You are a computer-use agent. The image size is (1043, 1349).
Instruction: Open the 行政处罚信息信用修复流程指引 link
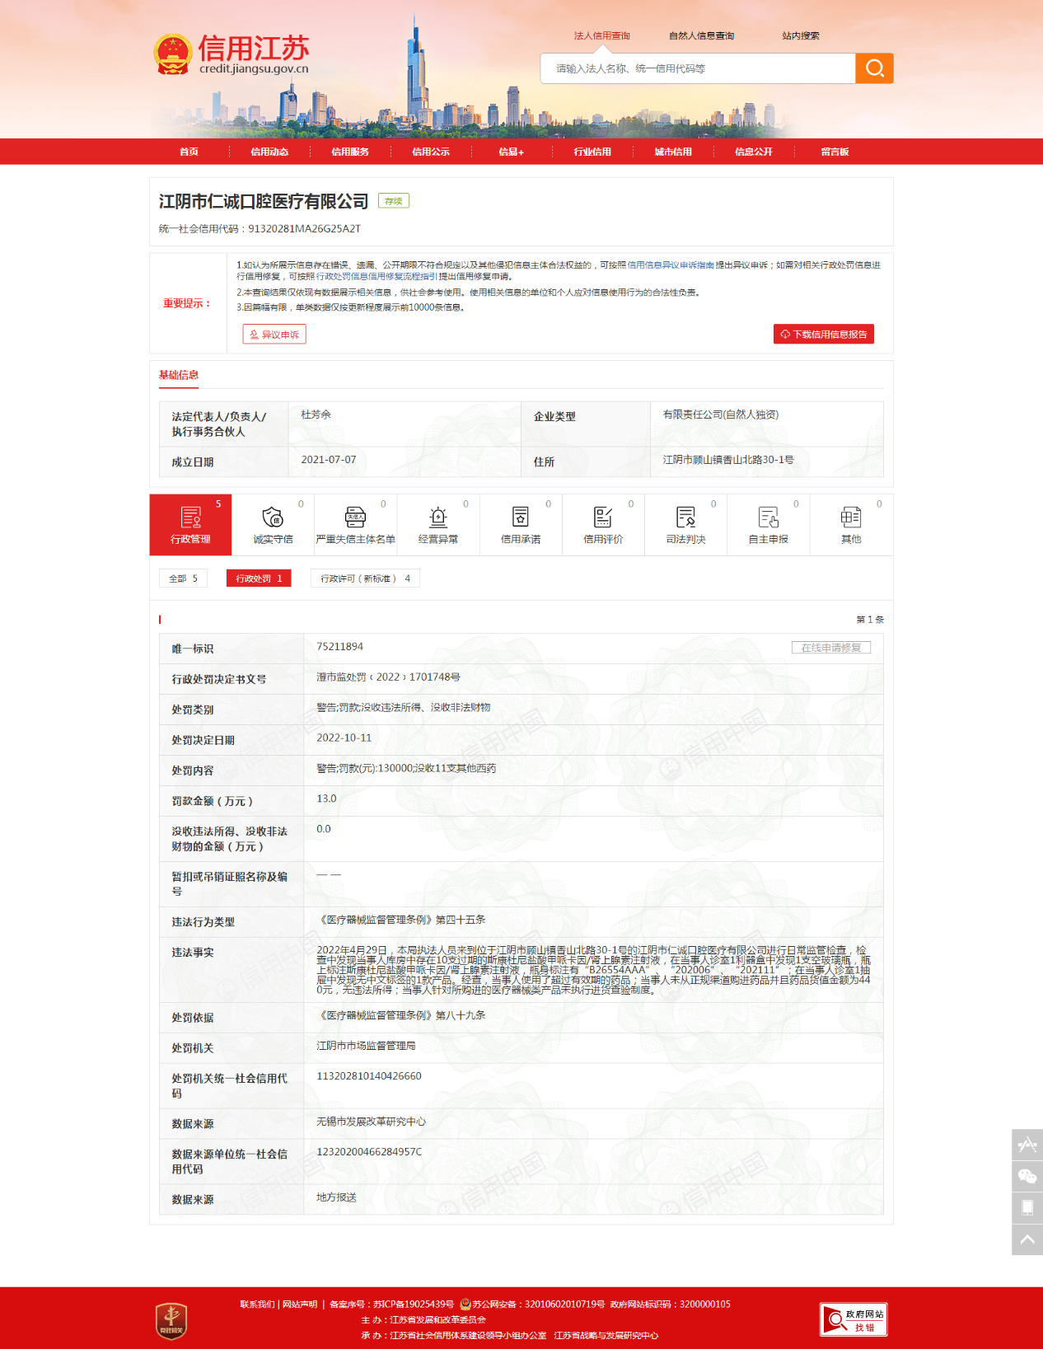tap(377, 276)
